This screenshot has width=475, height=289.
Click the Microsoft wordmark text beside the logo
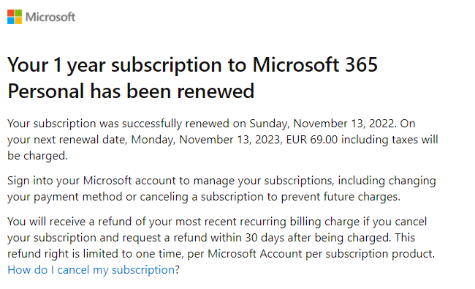tap(50, 17)
